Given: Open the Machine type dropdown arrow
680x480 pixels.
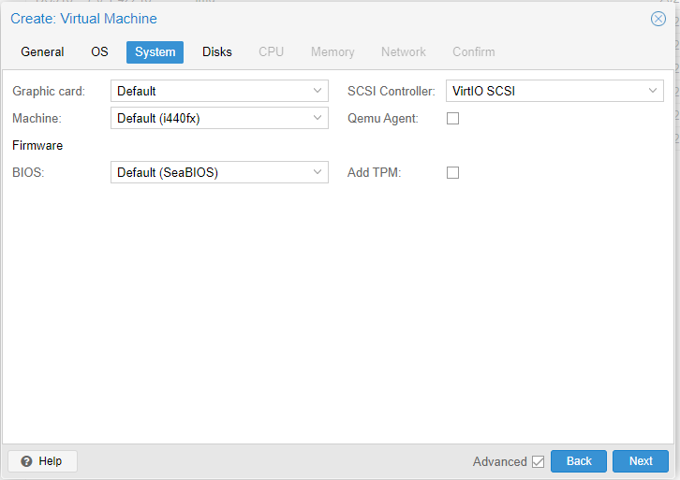Looking at the screenshot, I should [318, 118].
